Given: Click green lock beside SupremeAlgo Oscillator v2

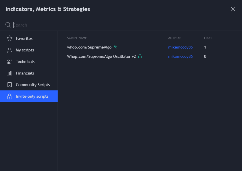Looking at the screenshot, I should click(140, 56).
